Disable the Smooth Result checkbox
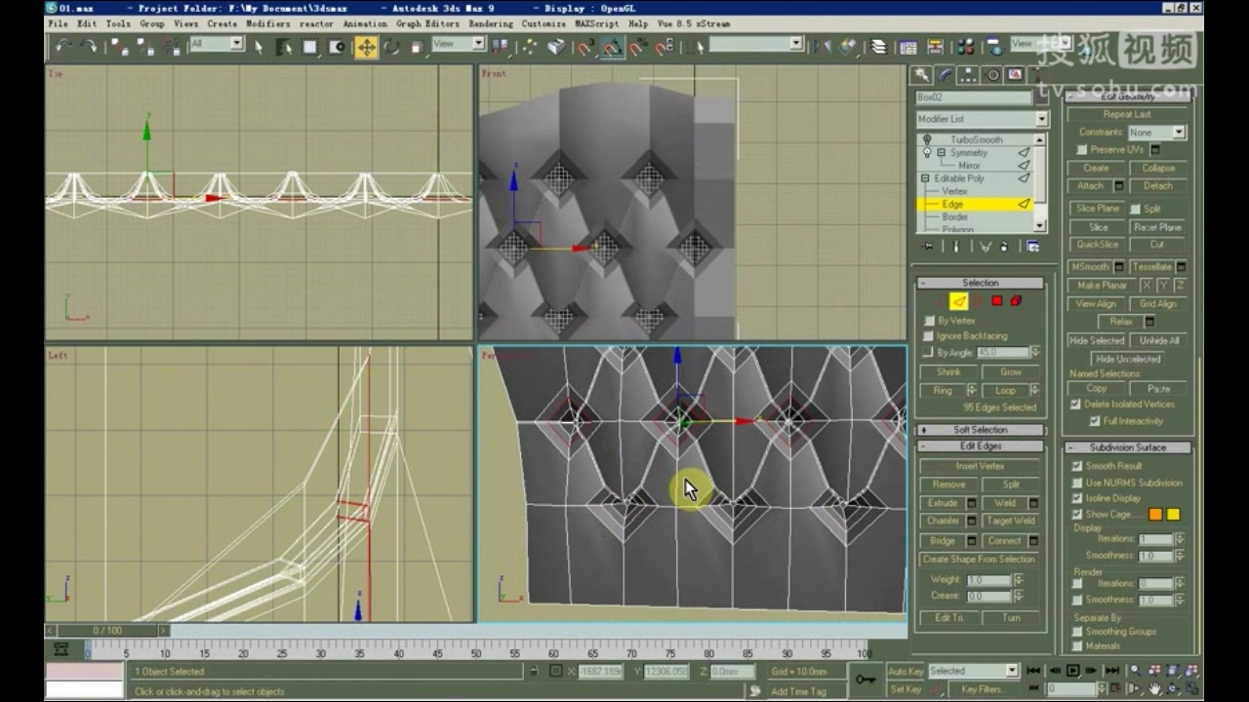 click(1075, 466)
